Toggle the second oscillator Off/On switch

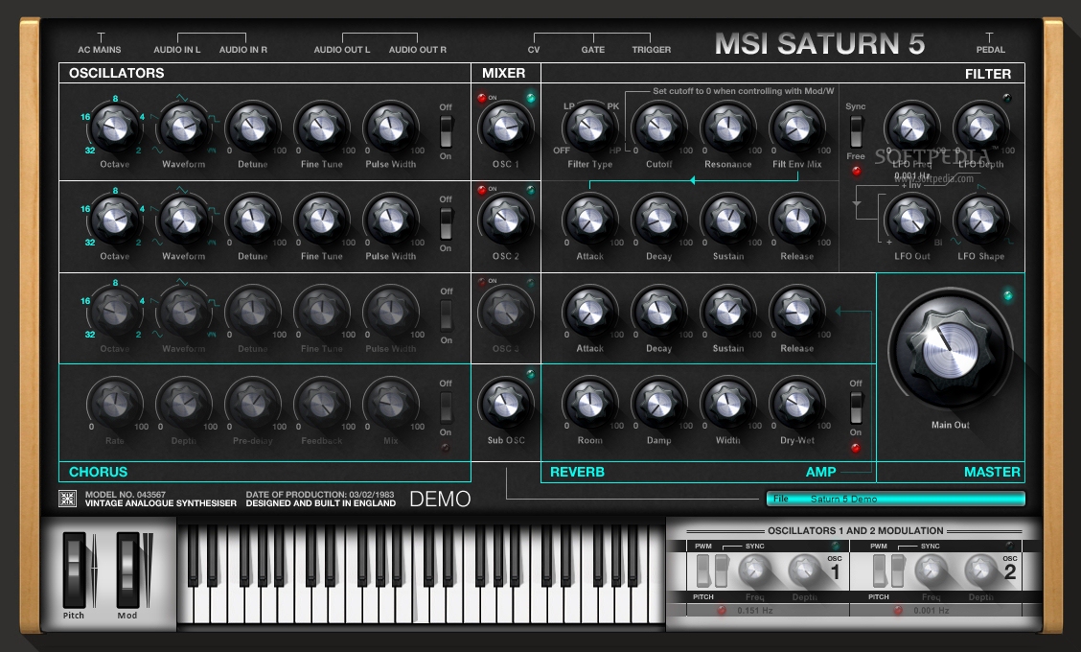point(446,223)
